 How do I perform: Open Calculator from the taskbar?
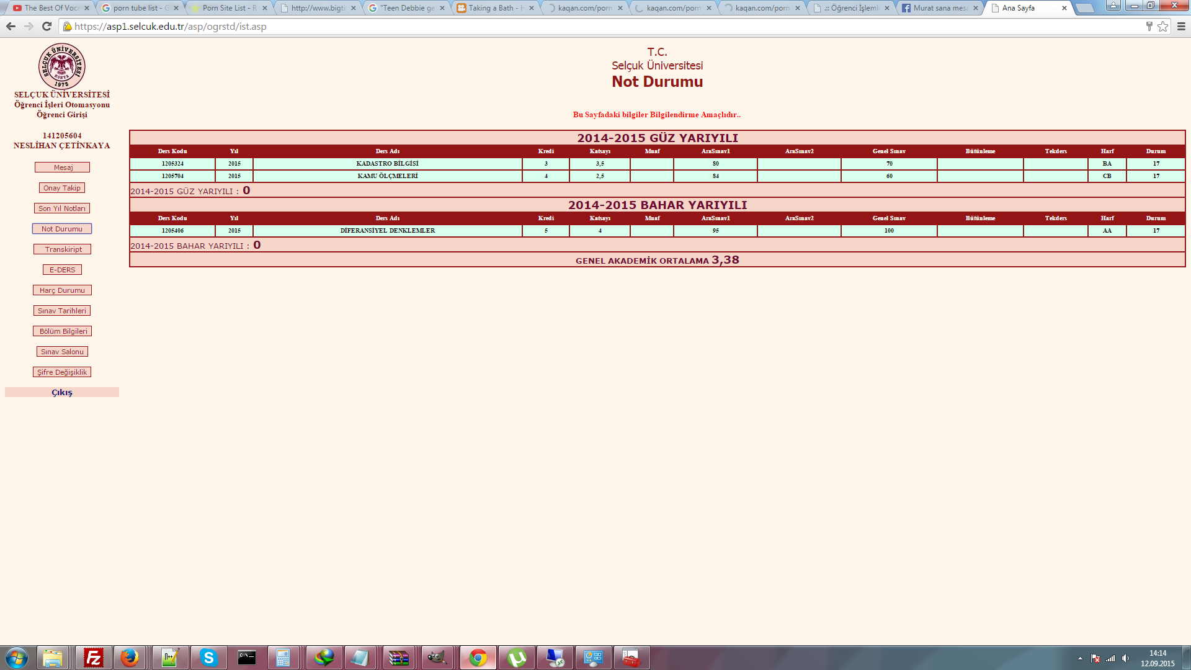point(283,658)
